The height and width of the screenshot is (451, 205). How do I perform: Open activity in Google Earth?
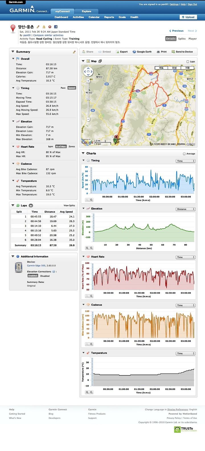(x=142, y=52)
